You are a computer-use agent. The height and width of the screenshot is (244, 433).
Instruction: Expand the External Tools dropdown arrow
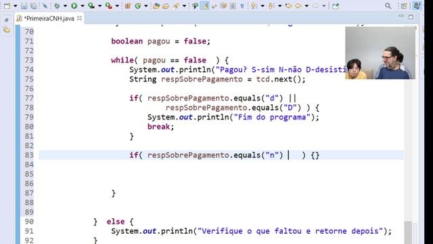[x=117, y=6]
